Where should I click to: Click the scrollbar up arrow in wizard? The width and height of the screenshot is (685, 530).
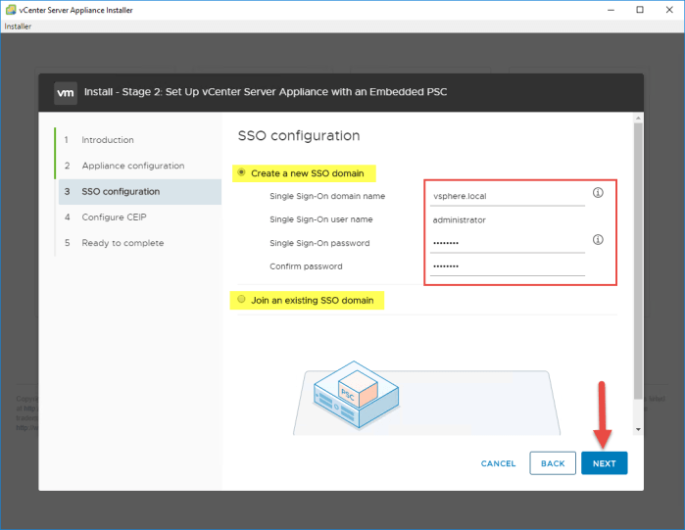(x=638, y=118)
